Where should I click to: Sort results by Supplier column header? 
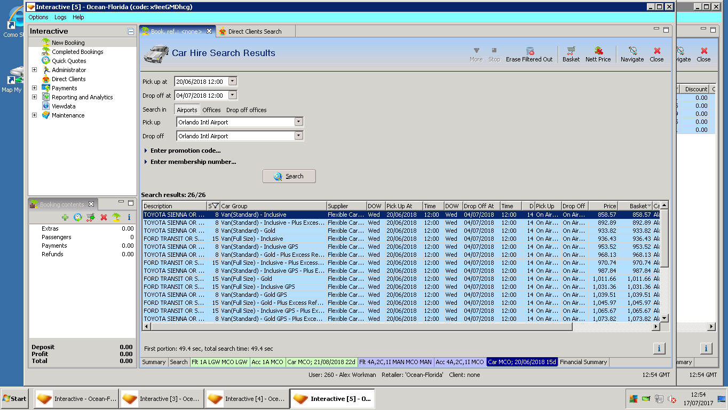click(x=346, y=206)
